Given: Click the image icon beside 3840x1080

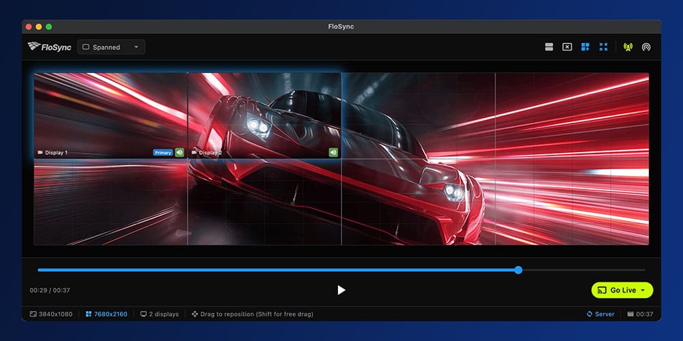Looking at the screenshot, I should pos(33,314).
